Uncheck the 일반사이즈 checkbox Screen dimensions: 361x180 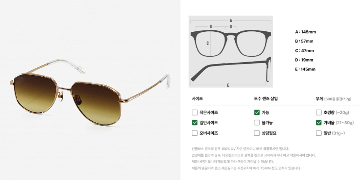point(195,123)
